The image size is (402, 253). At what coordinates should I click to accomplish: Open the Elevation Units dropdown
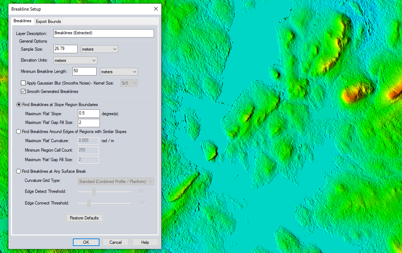pos(75,60)
